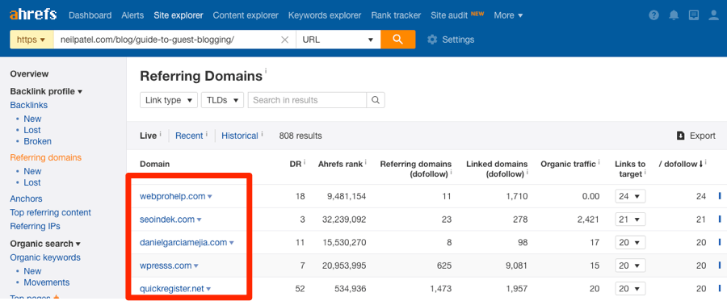Screen dimensions: 727x301
Task: Open Broken backlinks in the sidebar
Action: [37, 141]
